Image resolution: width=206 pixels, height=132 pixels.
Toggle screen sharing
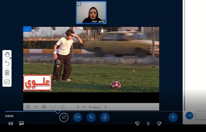point(64,117)
